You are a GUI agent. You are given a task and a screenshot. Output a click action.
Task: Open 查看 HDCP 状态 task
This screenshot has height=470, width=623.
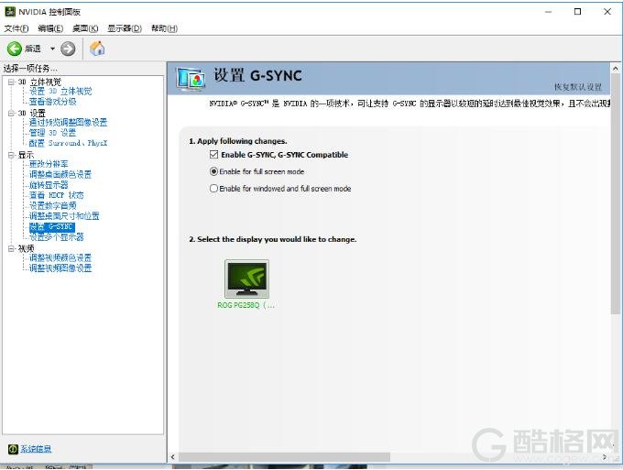(x=57, y=195)
